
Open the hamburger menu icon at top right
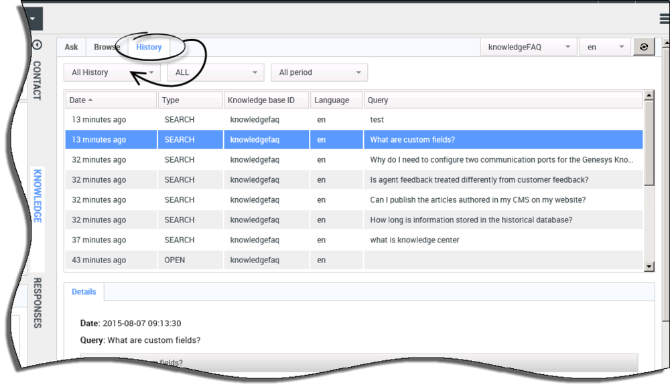[x=665, y=19]
